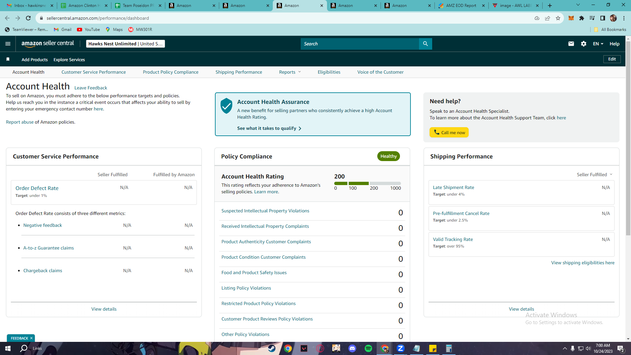Go to Shipping Performance tab
This screenshot has height=355, width=631.
(239, 72)
